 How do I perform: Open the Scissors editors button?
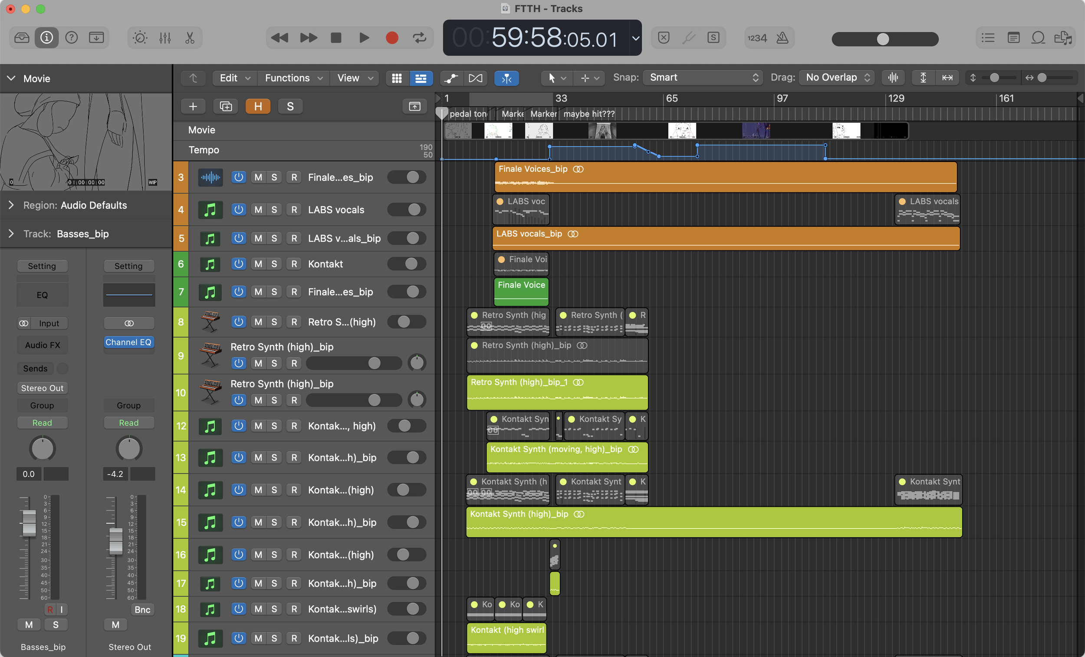190,38
